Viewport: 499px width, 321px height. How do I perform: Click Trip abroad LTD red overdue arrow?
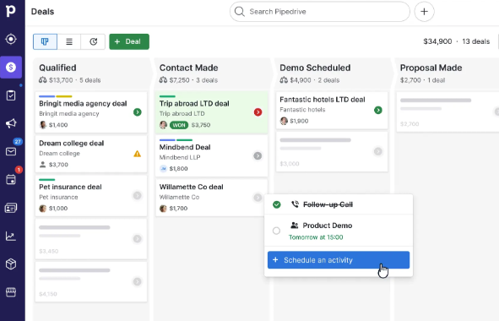[258, 112]
